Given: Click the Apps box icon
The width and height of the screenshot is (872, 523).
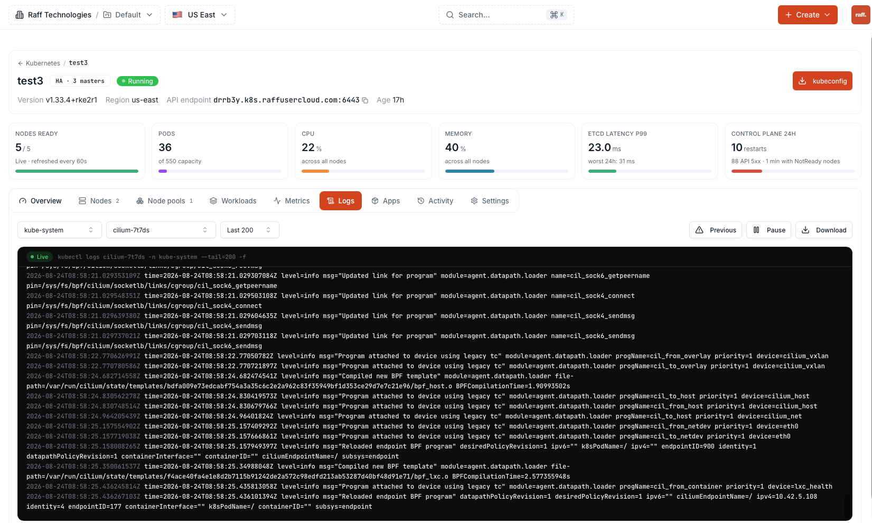Looking at the screenshot, I should coord(375,201).
